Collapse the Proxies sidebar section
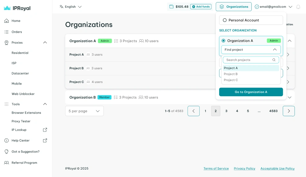 click(x=45, y=42)
